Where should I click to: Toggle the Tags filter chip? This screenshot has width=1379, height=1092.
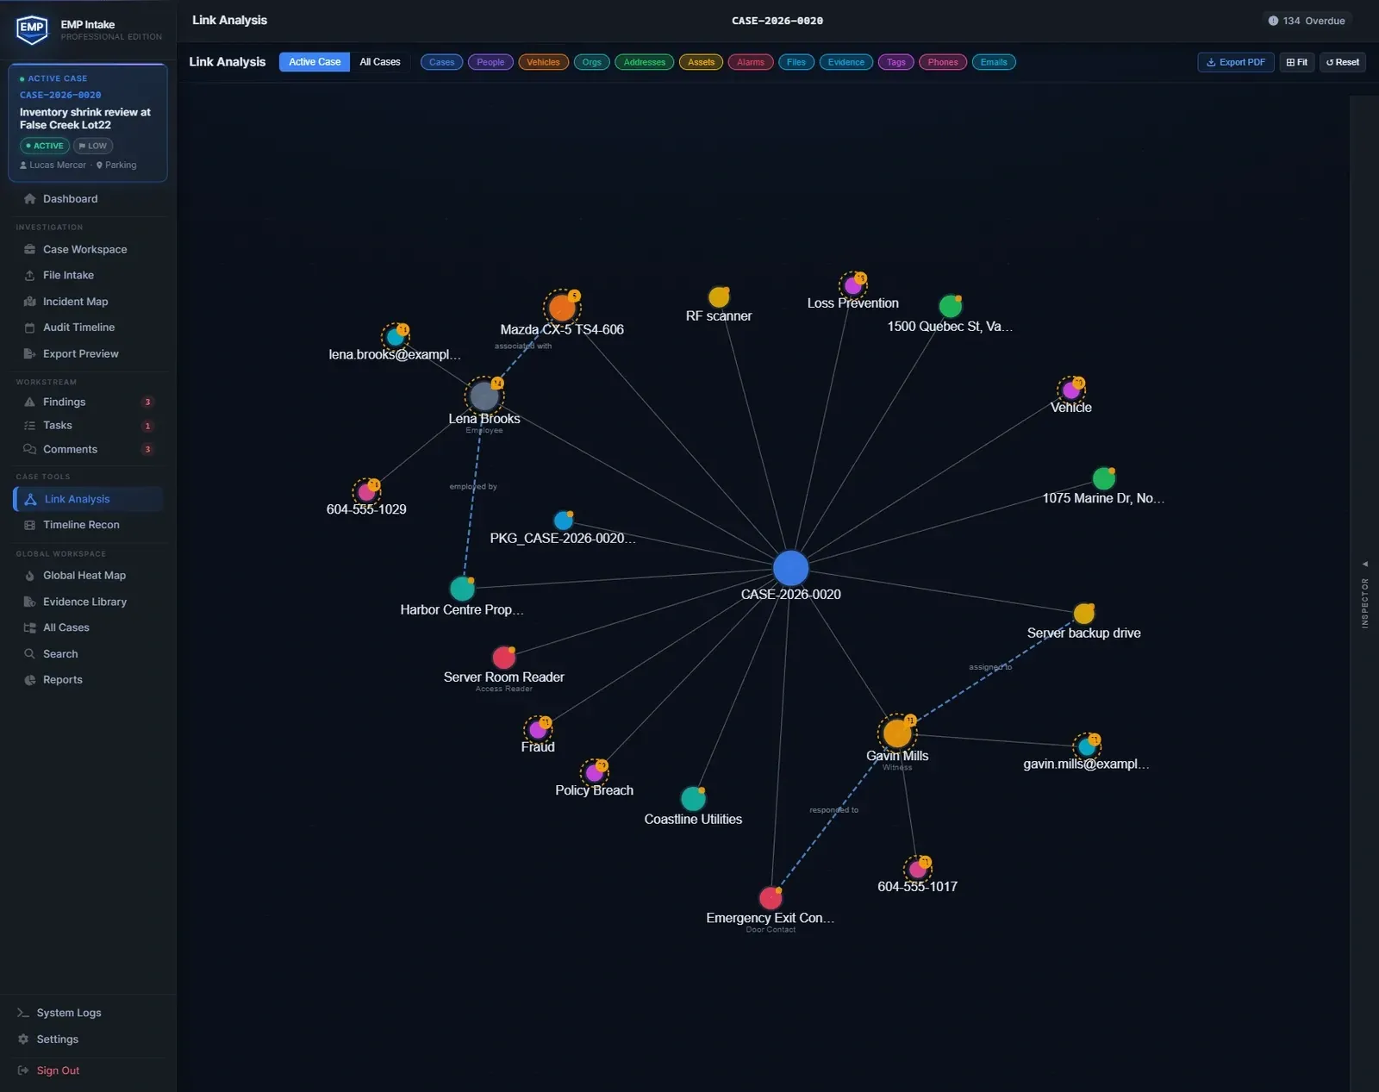(x=896, y=62)
